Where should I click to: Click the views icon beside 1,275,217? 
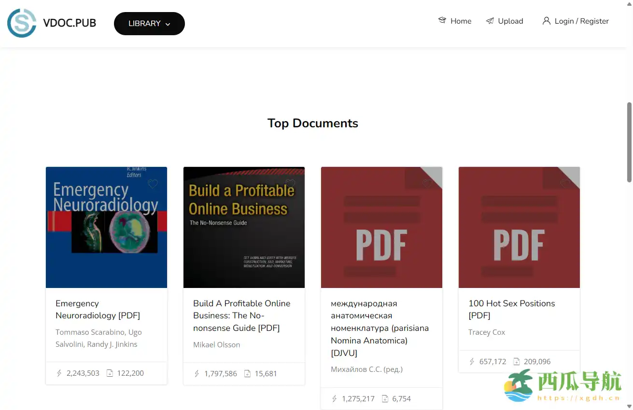tap(334, 398)
